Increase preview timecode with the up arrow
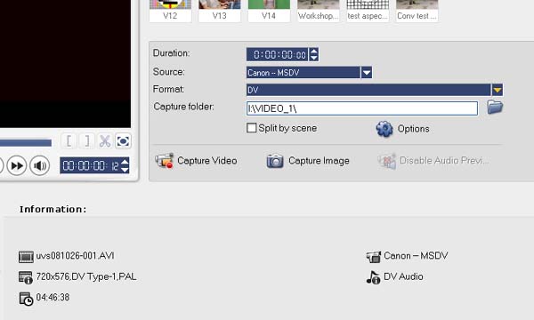 pos(125,162)
